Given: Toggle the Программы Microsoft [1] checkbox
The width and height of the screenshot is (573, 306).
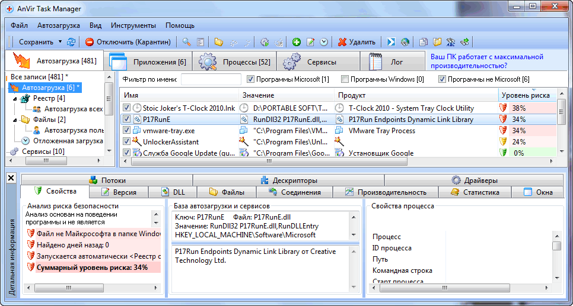Looking at the screenshot, I should [x=250, y=79].
